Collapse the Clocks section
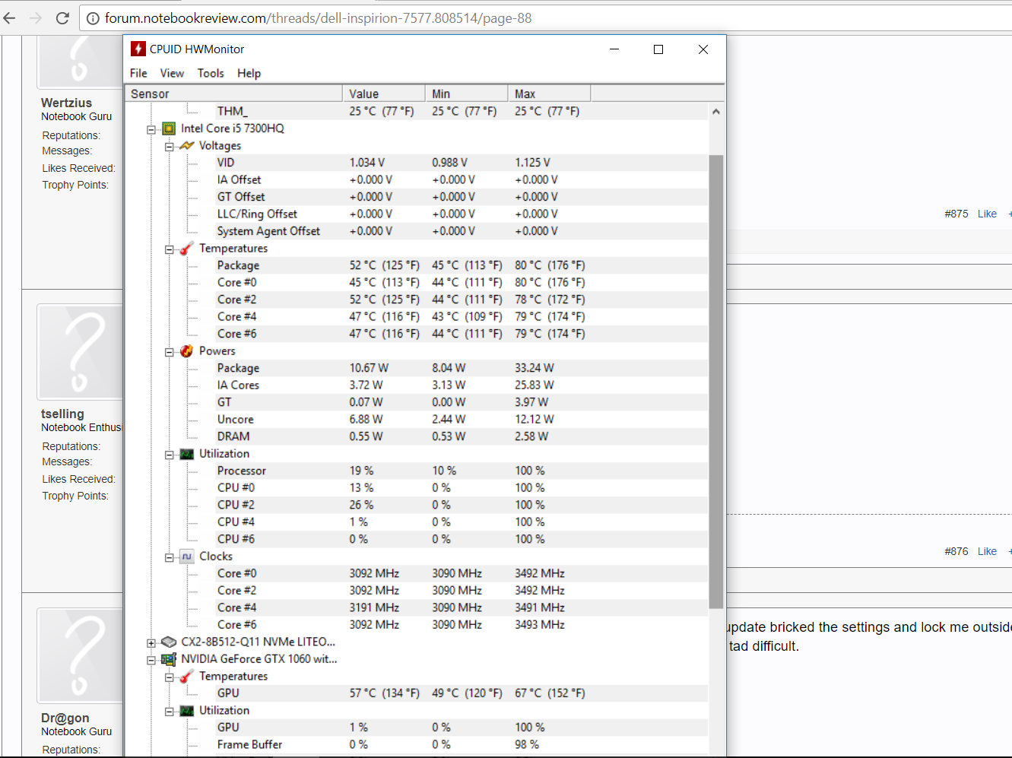The width and height of the screenshot is (1012, 758). tap(169, 557)
